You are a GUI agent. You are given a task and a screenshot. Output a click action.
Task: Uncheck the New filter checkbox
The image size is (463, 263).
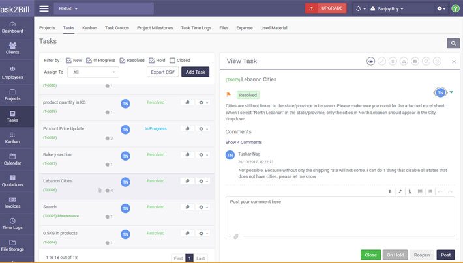[x=68, y=60]
